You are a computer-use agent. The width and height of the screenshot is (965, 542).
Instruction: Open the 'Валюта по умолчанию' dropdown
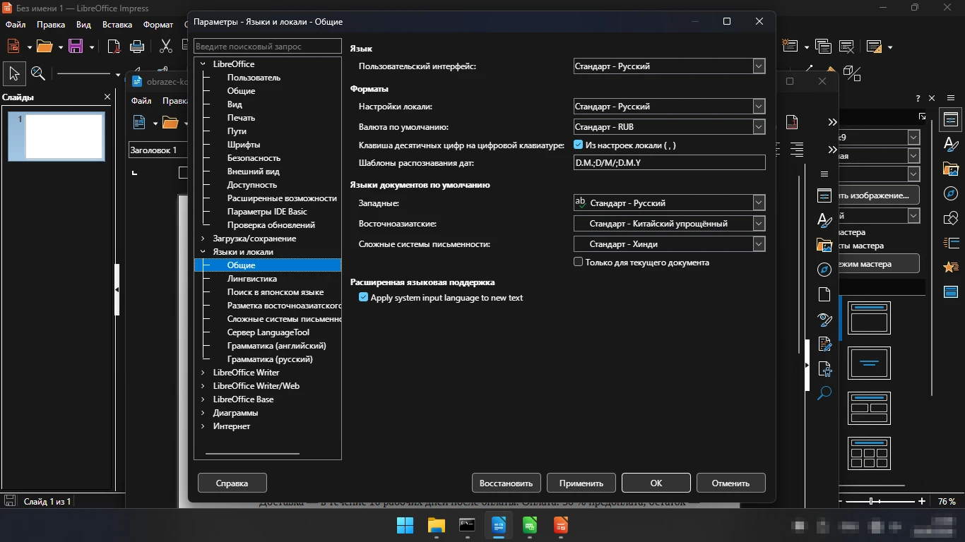tap(670, 127)
